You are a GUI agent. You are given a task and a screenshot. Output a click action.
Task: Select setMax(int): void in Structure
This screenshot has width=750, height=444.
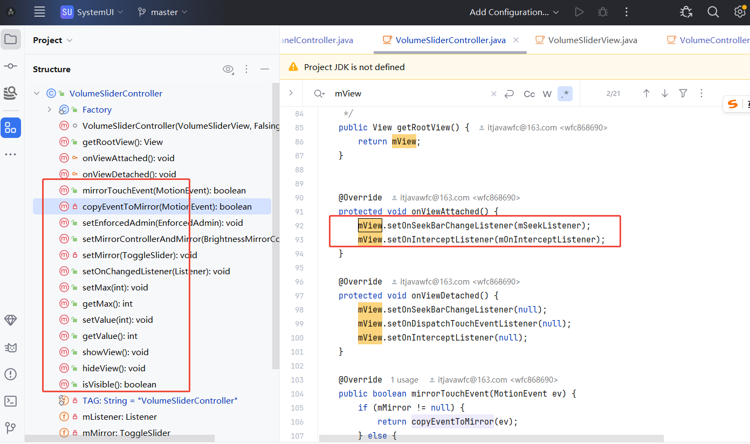(x=115, y=288)
